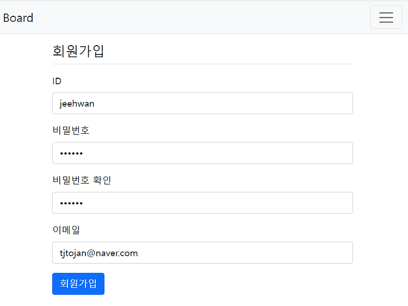Place cursor on tjtojan@naver.com text
This screenshot has height=306, width=408.
98,253
